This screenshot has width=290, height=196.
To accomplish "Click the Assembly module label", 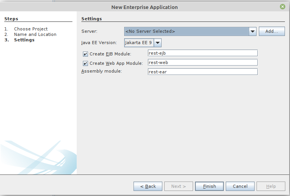I will pos(102,71).
